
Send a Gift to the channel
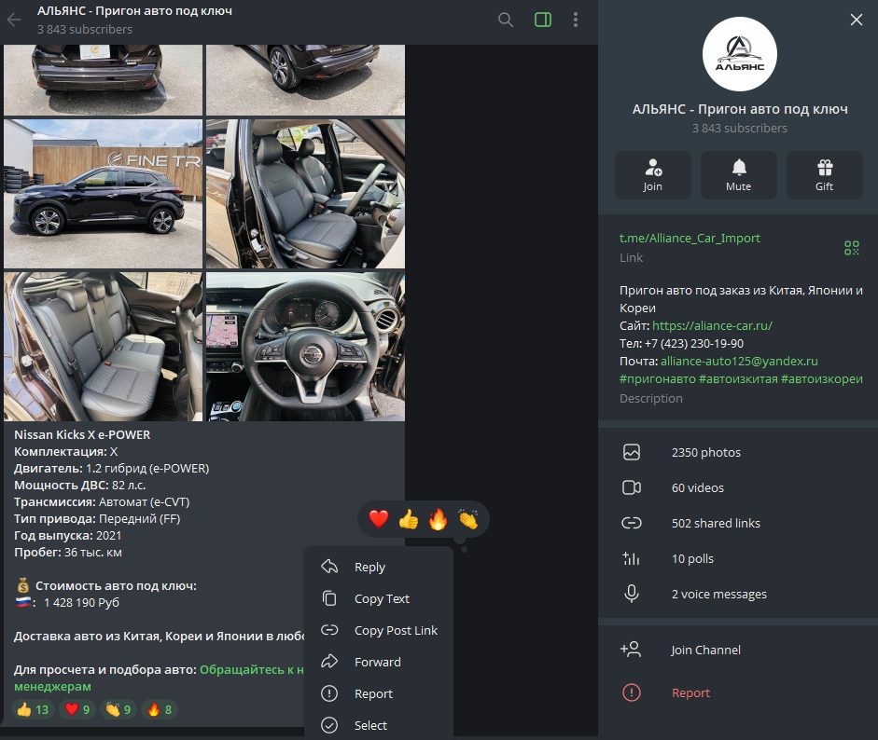pos(824,175)
